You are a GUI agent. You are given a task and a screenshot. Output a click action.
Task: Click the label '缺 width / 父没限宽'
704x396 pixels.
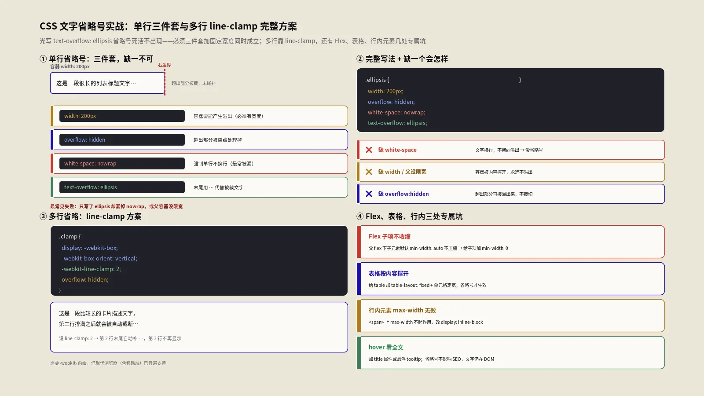(402, 172)
